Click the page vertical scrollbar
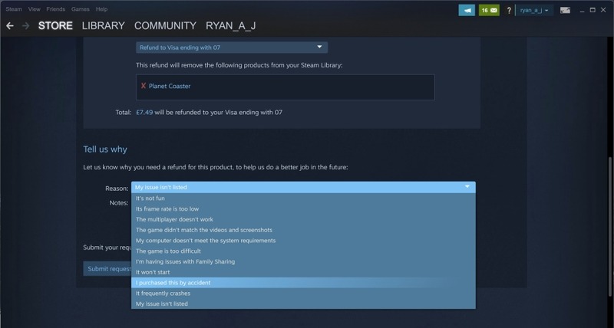The image size is (614, 328). click(x=610, y=227)
